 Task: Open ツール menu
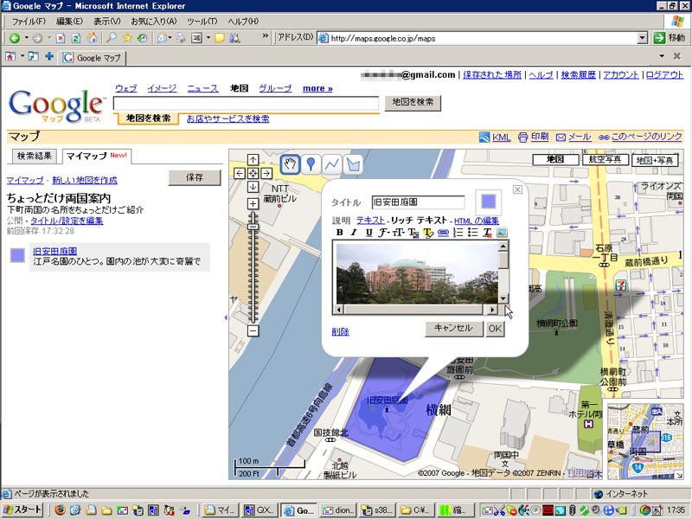(x=202, y=21)
